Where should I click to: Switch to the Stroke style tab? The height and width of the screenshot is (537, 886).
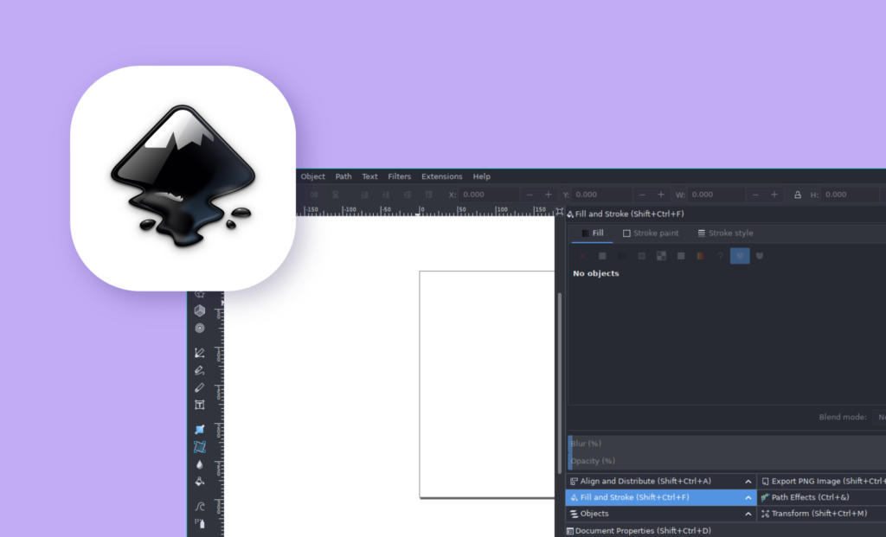tap(725, 233)
